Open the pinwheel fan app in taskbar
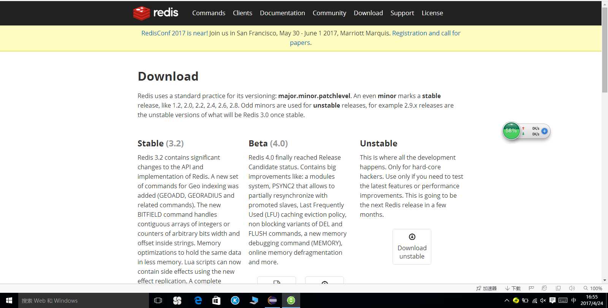The height and width of the screenshot is (308, 608). 177,300
